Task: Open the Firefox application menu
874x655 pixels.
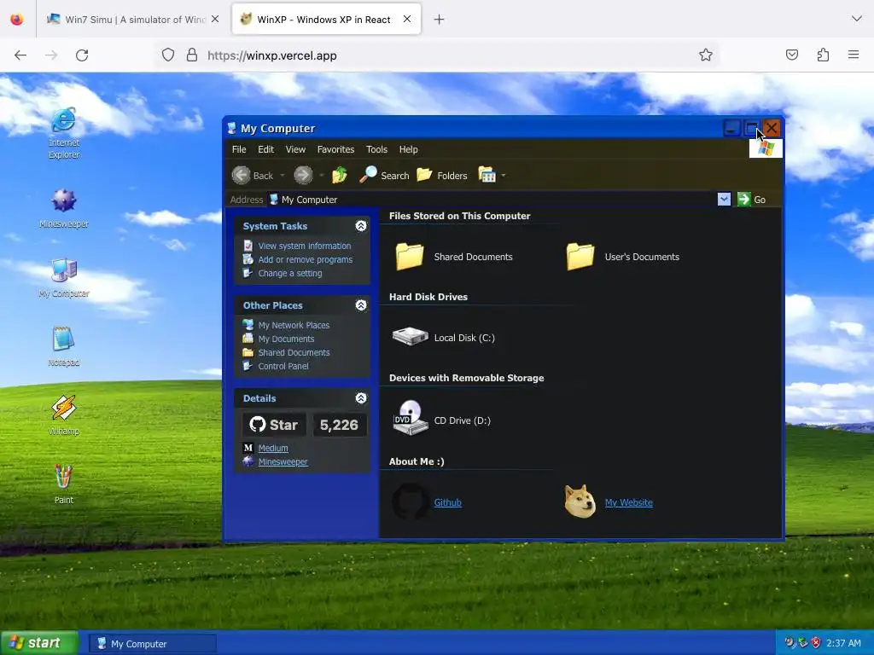Action: coord(854,55)
